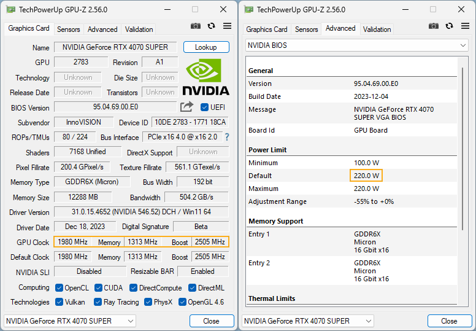Click the camera icon in right window
The height and width of the screenshot is (331, 476).
point(434,26)
